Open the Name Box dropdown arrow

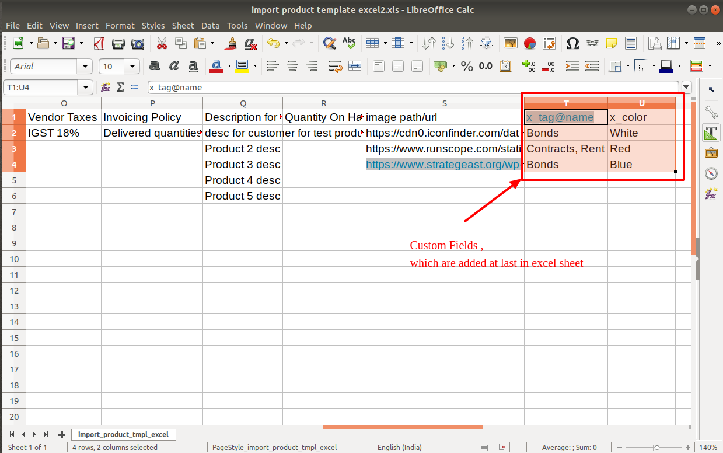86,88
